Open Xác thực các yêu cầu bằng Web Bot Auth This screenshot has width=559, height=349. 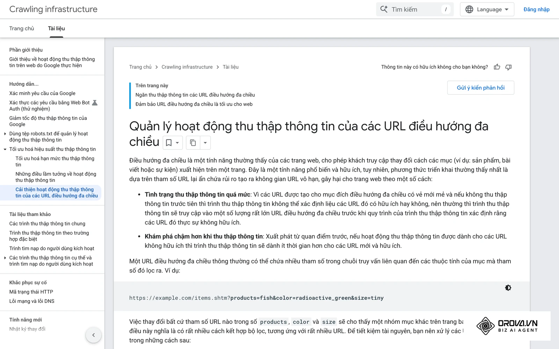pyautogui.click(x=50, y=106)
